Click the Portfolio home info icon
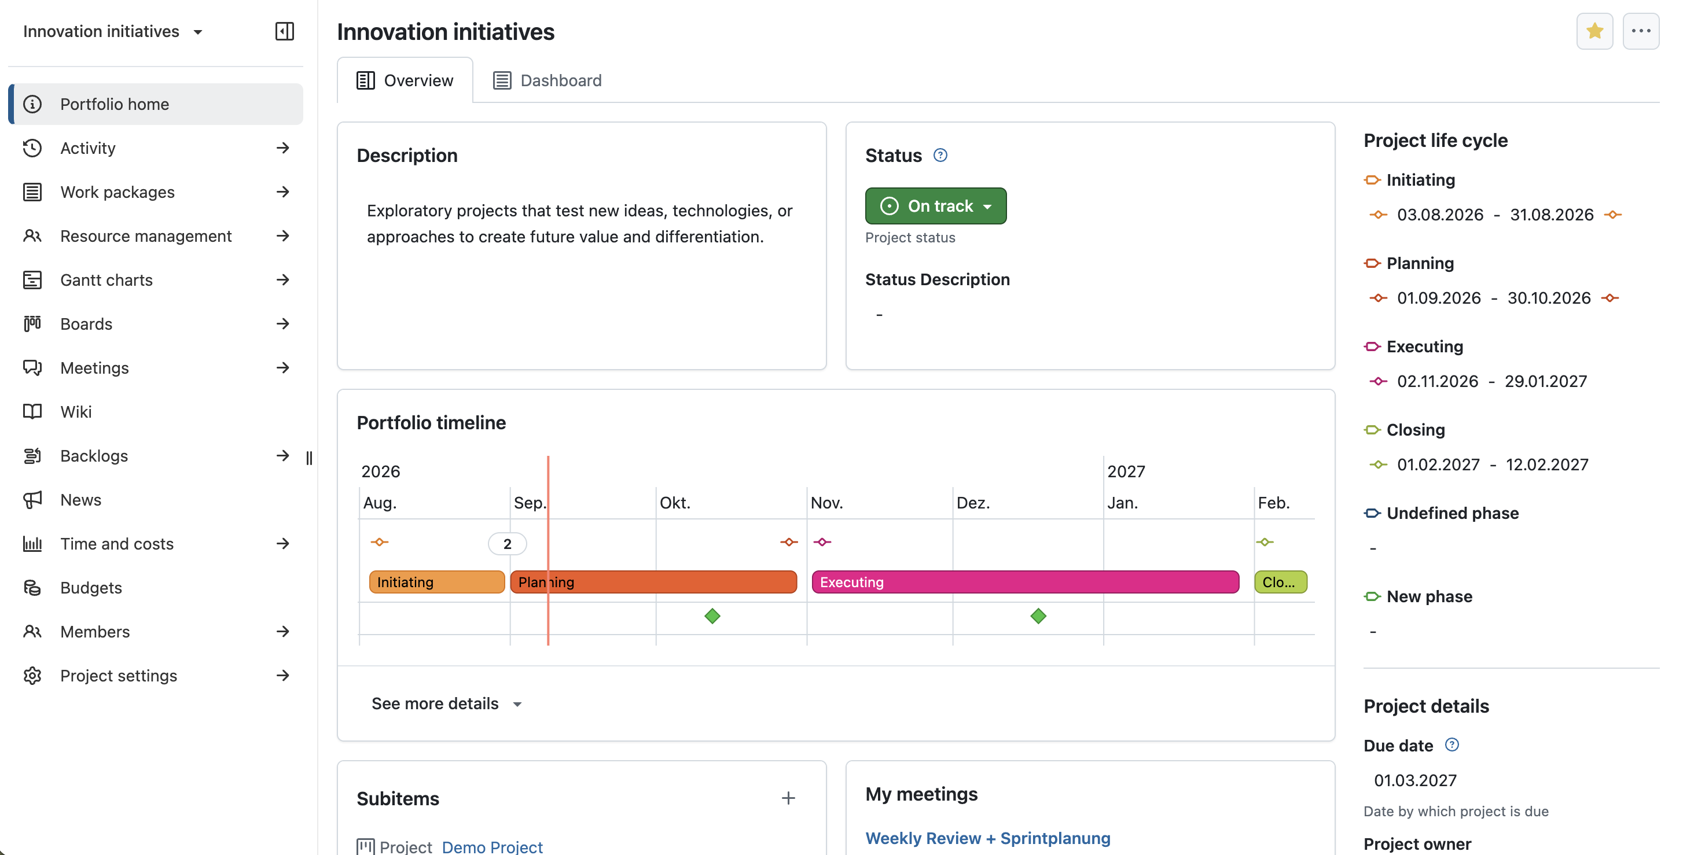 32,104
